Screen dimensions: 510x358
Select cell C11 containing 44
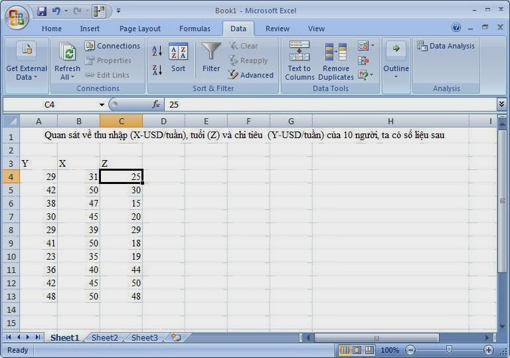(122, 270)
